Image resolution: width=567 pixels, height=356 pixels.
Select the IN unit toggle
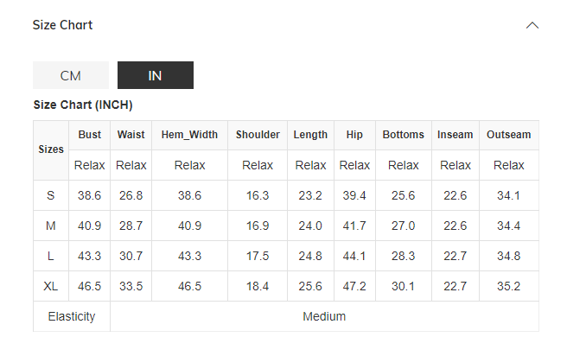pyautogui.click(x=156, y=75)
